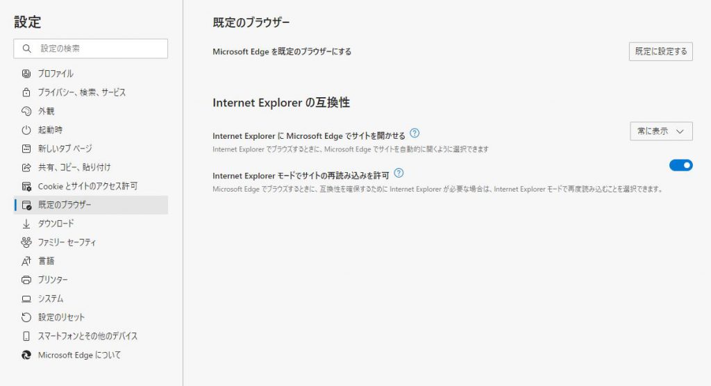Screen dimensions: 711x386
Task: Go to 外観 settings
Action: pos(91,111)
